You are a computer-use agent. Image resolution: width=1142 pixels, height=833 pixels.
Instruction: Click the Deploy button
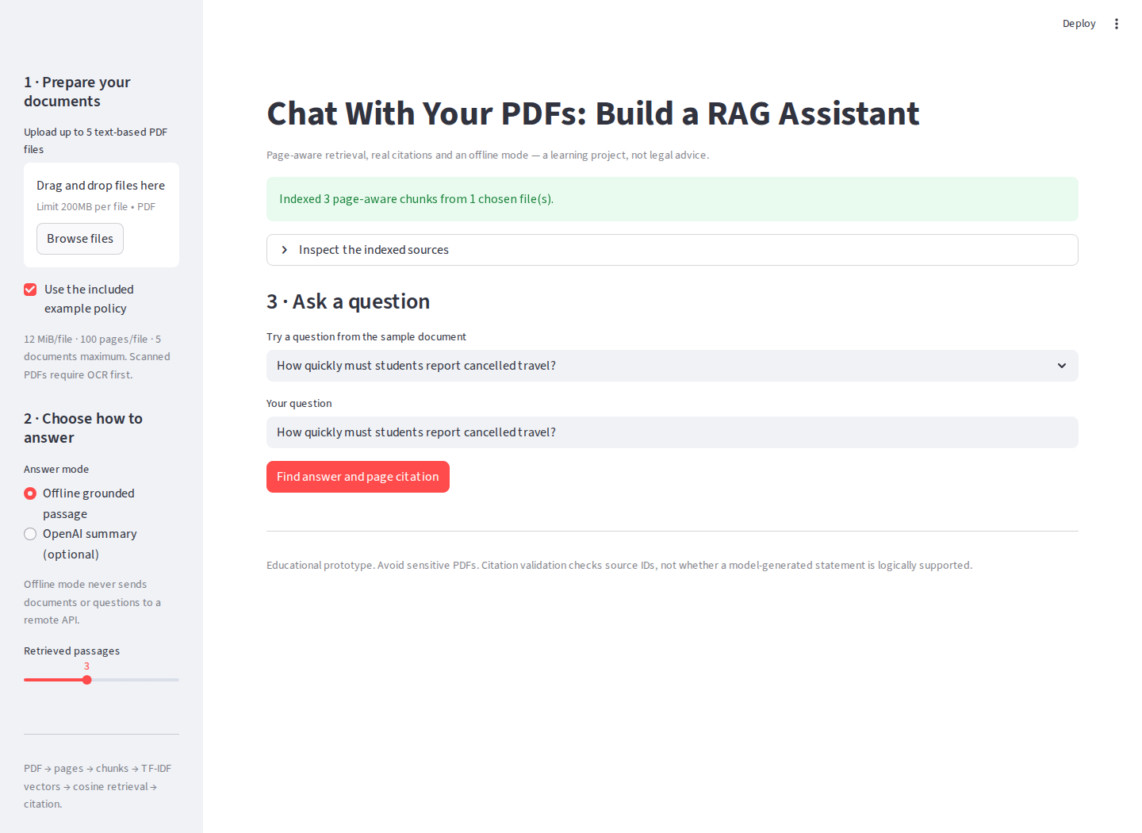coord(1079,24)
